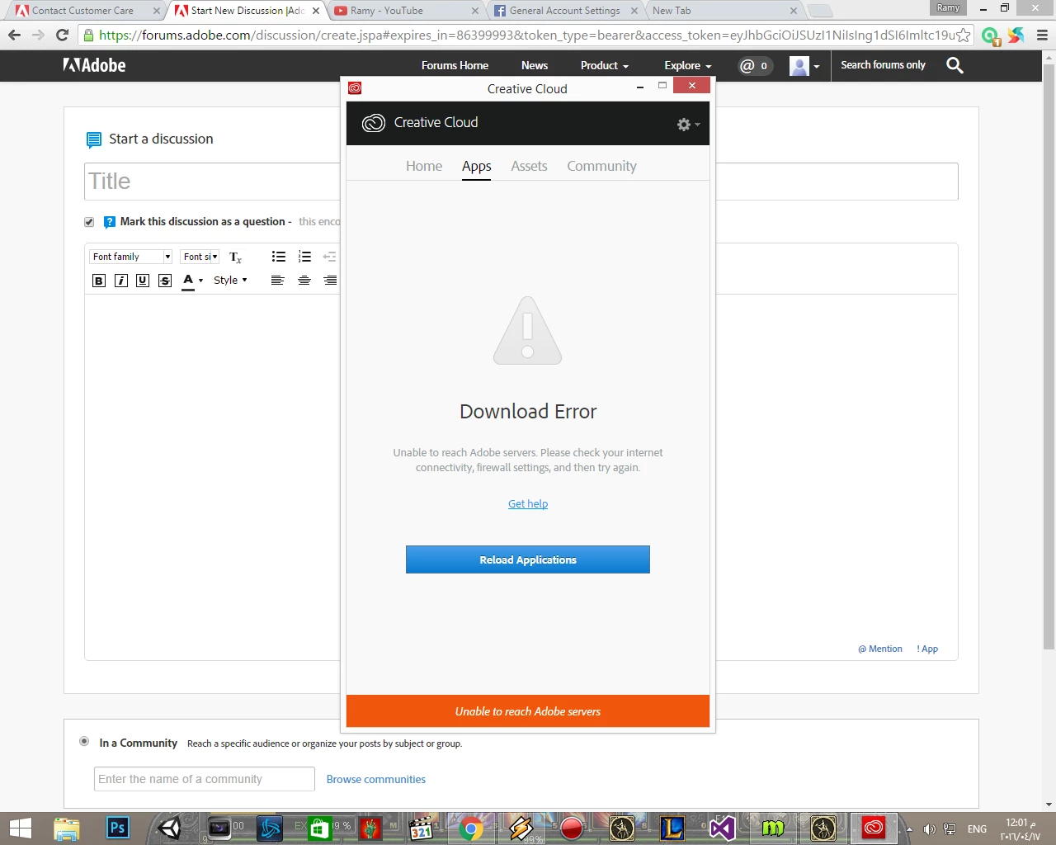Open the user avatar account menu

point(804,66)
